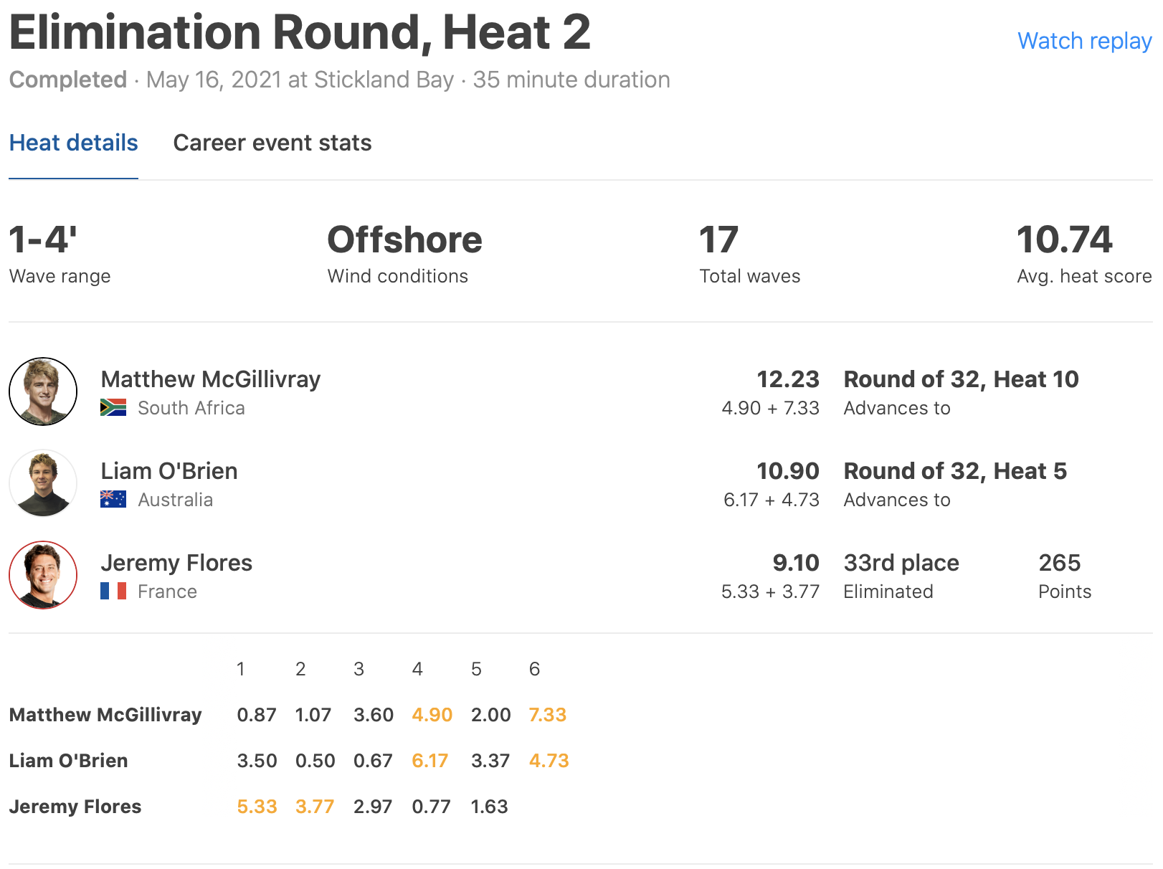Click McGillivray's 12.23 heat total
Image resolution: width=1163 pixels, height=869 pixels.
pyautogui.click(x=788, y=379)
